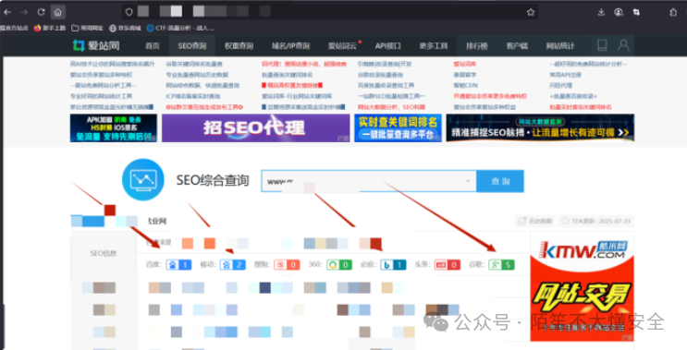Open the 智能CDN text link

[x=466, y=85]
